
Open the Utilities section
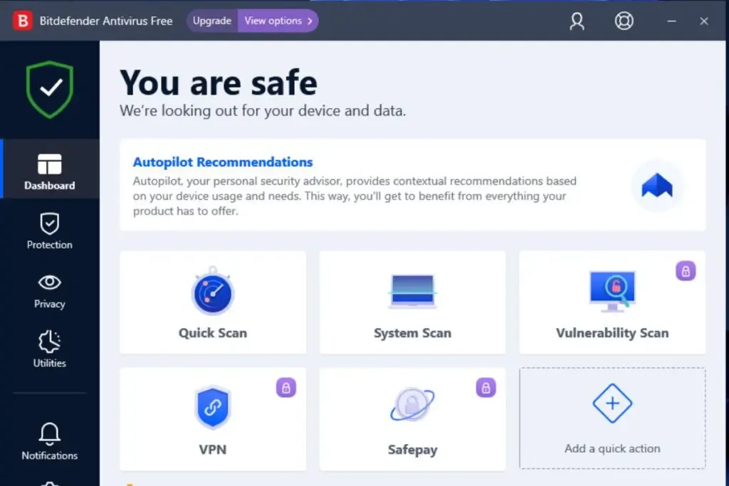point(50,349)
